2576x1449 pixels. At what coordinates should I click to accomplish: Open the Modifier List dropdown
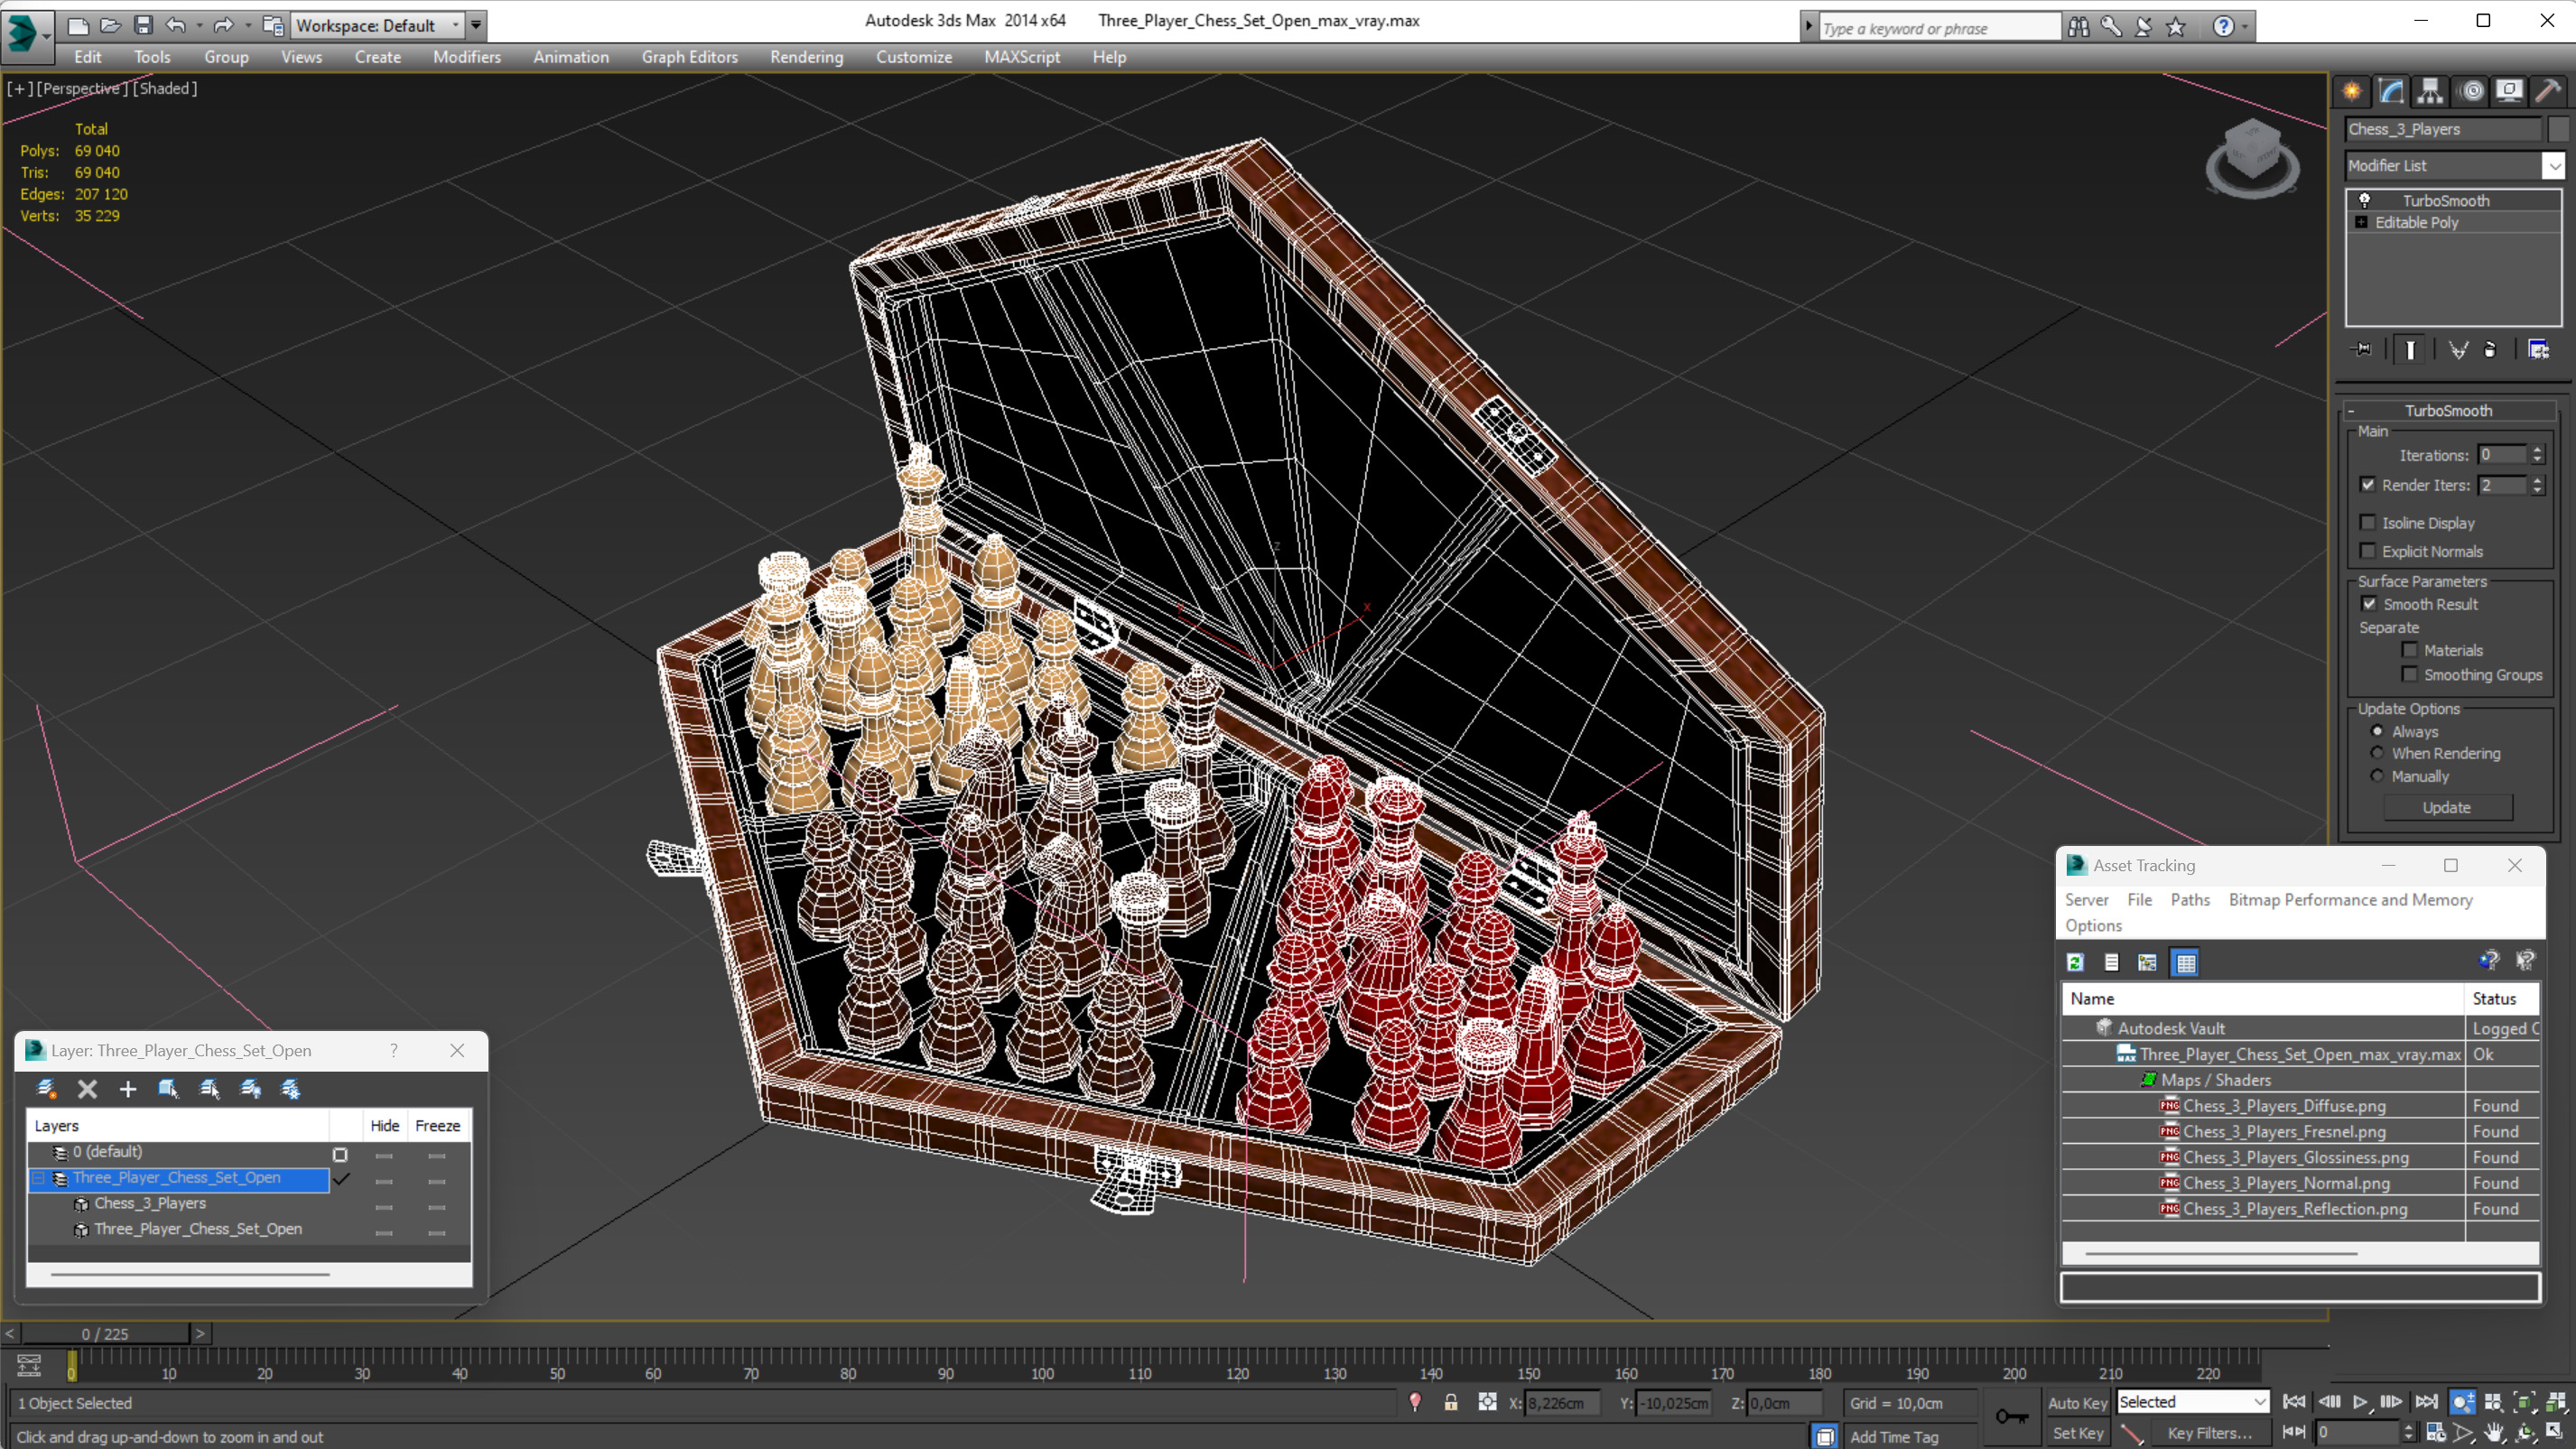pos(2554,166)
